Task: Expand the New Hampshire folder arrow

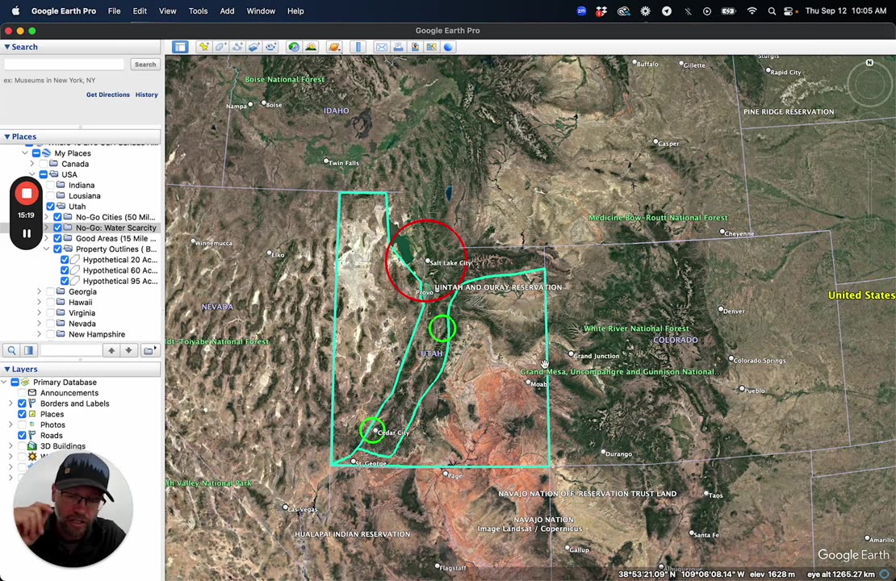Action: (x=40, y=334)
